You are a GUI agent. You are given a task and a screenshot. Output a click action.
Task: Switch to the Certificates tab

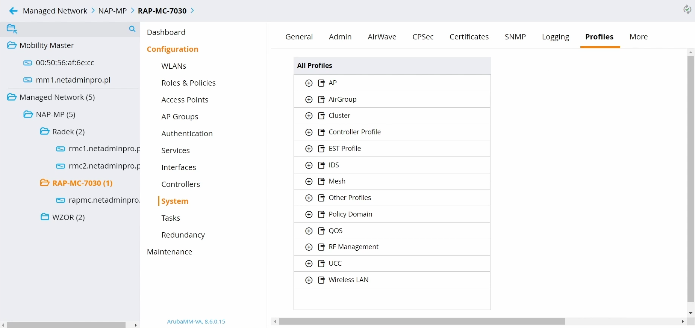tap(469, 37)
